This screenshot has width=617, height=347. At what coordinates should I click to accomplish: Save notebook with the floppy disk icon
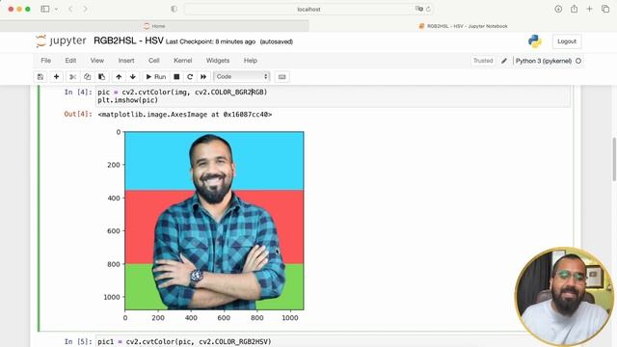click(x=40, y=77)
